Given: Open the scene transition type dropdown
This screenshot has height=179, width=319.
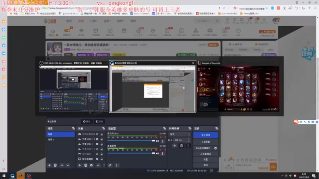Looking at the screenshot, I should tap(179, 134).
